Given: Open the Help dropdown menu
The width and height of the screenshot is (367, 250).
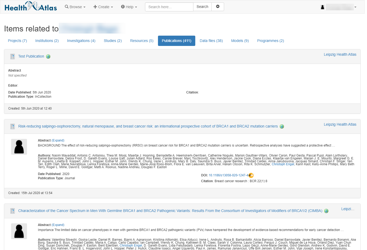Looking at the screenshot, I should (x=129, y=7).
